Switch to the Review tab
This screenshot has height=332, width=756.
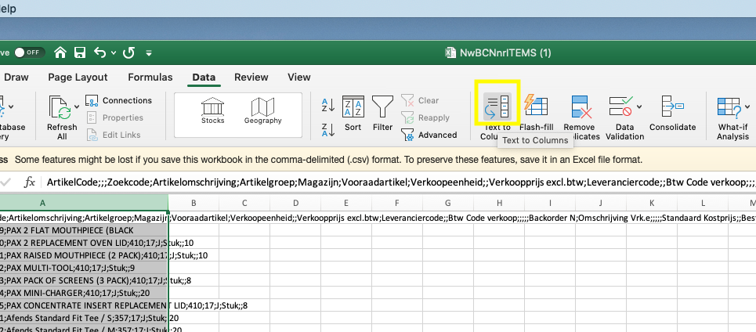coord(251,77)
